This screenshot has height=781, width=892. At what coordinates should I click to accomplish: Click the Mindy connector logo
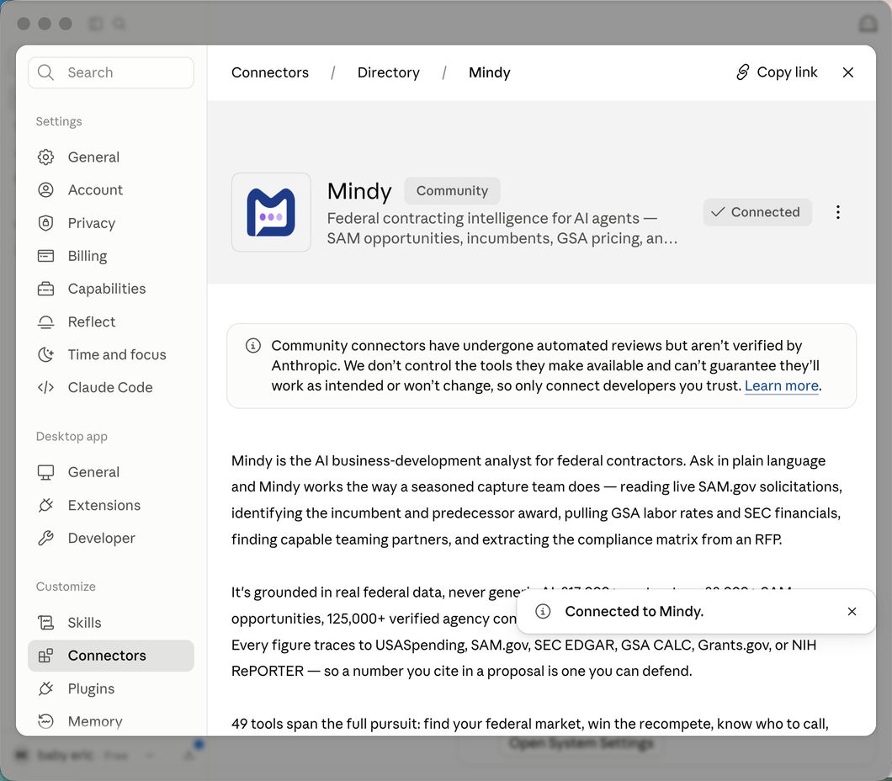pos(271,212)
